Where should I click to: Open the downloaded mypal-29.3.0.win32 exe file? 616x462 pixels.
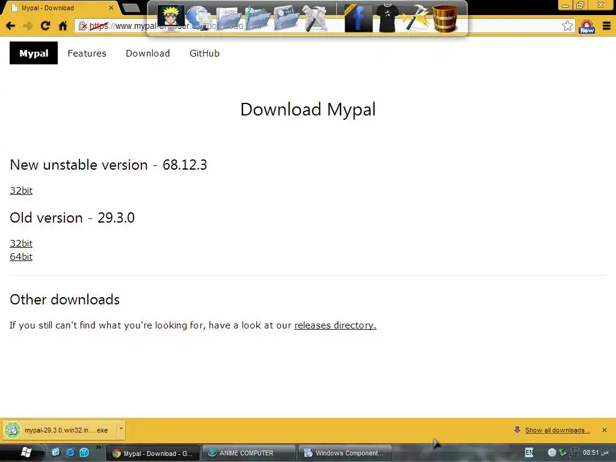pyautogui.click(x=60, y=430)
